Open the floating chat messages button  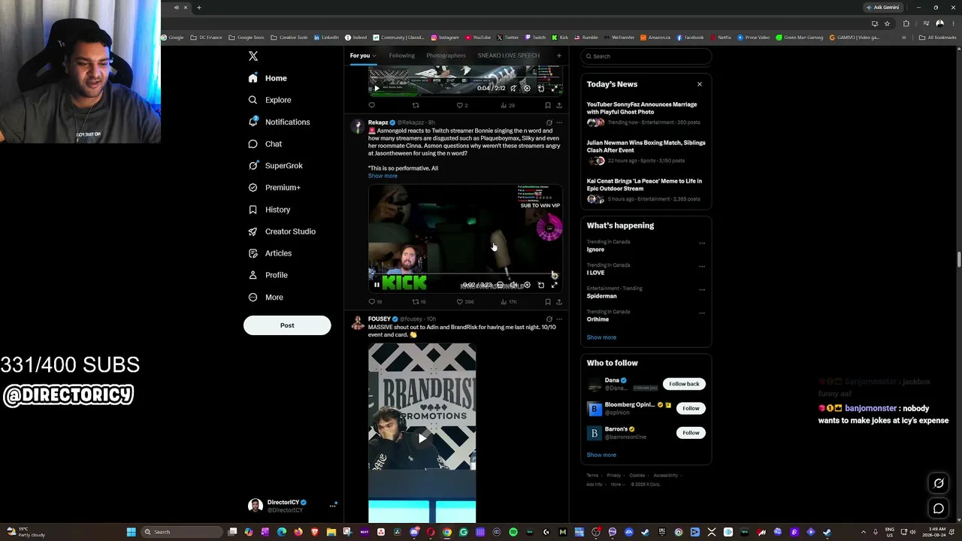[939, 509]
